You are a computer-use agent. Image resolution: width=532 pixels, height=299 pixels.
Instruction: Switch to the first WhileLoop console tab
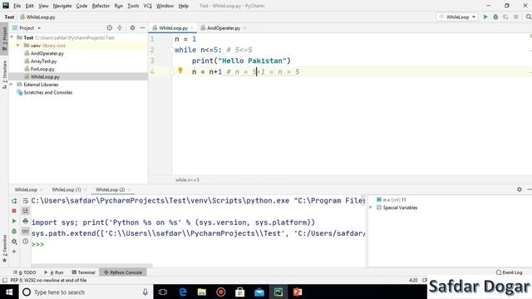26,189
